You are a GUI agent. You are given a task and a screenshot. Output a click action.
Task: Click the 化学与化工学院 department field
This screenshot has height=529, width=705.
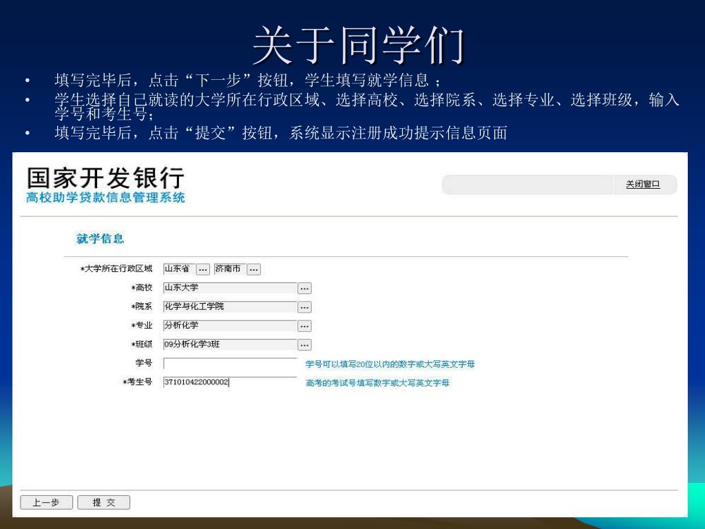pos(230,307)
